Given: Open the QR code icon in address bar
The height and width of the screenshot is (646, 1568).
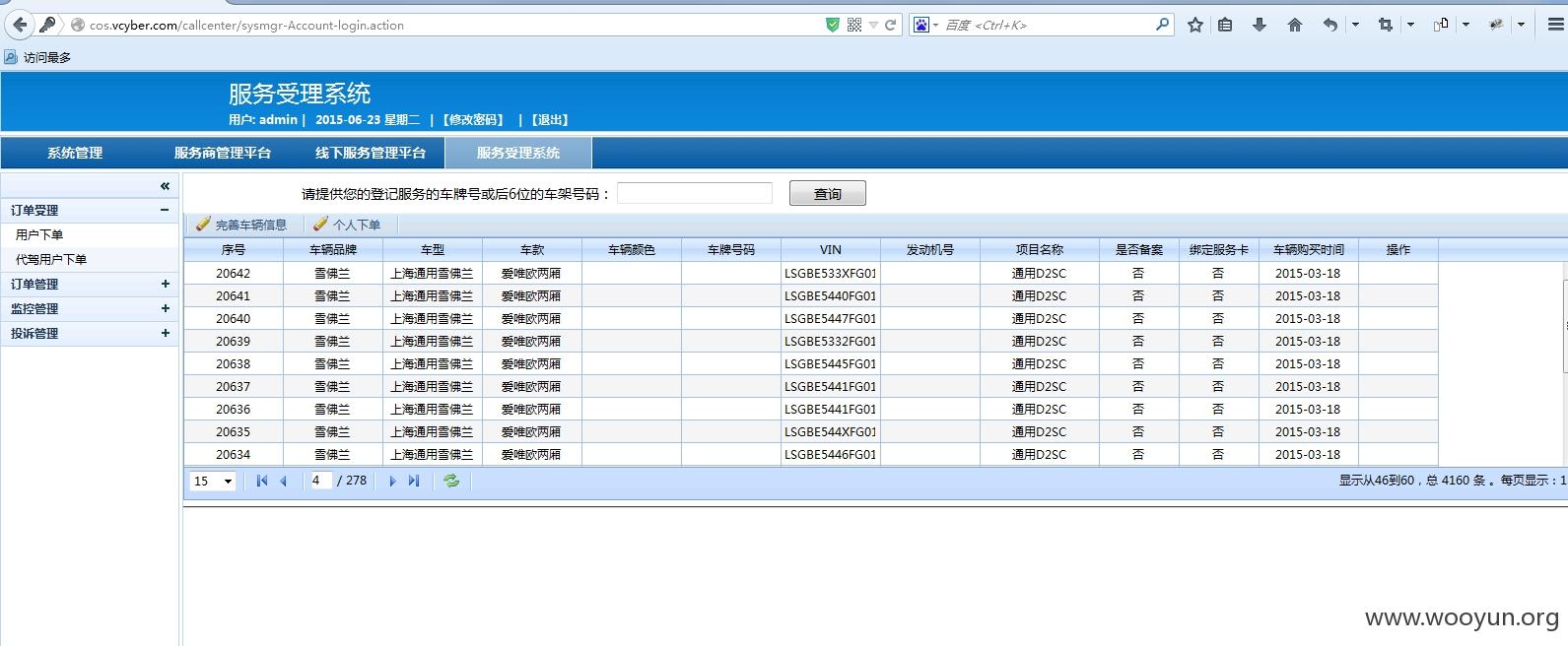Looking at the screenshot, I should (x=854, y=25).
